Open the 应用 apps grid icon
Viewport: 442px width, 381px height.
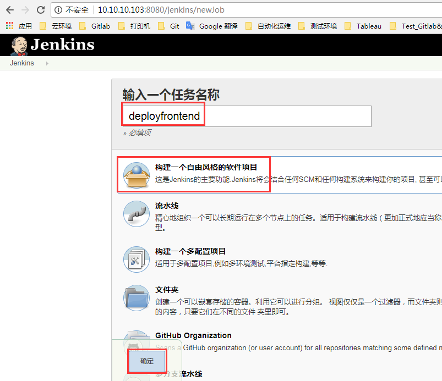tap(9, 26)
